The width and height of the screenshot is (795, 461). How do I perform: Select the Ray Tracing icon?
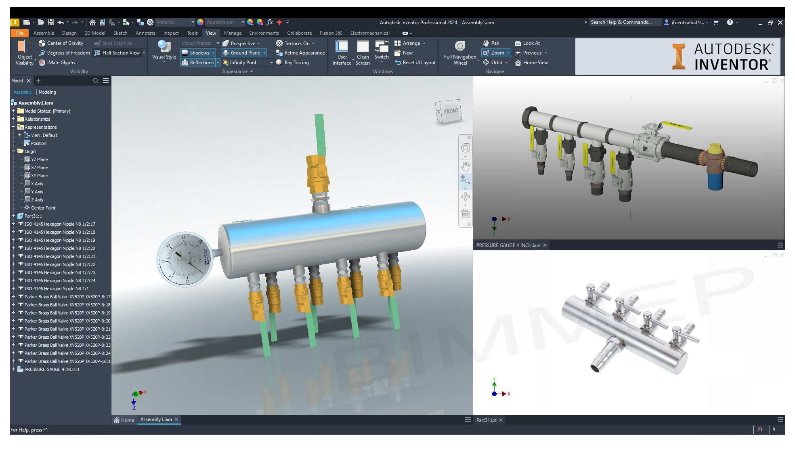[279, 63]
